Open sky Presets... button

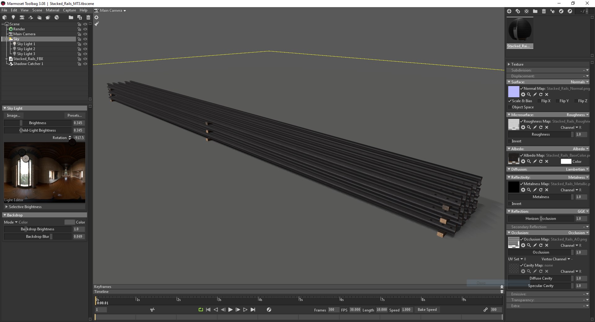(75, 115)
